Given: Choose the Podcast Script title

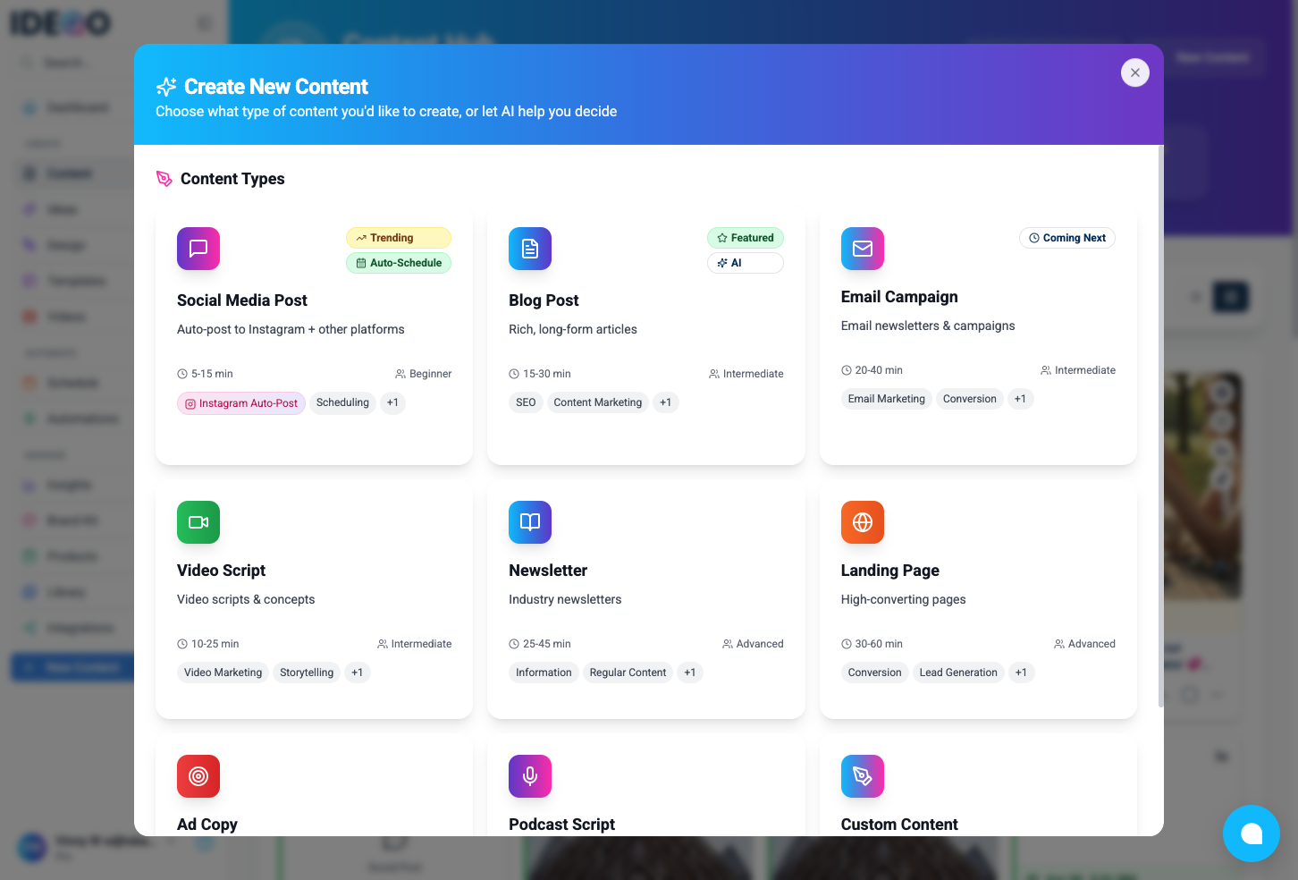Looking at the screenshot, I should (x=561, y=825).
